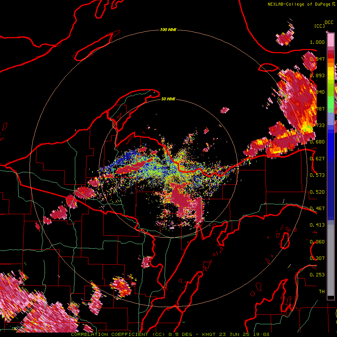This screenshot has height=337, width=337.
Task: Select the 0.787 color scale value
Action: [x=317, y=109]
